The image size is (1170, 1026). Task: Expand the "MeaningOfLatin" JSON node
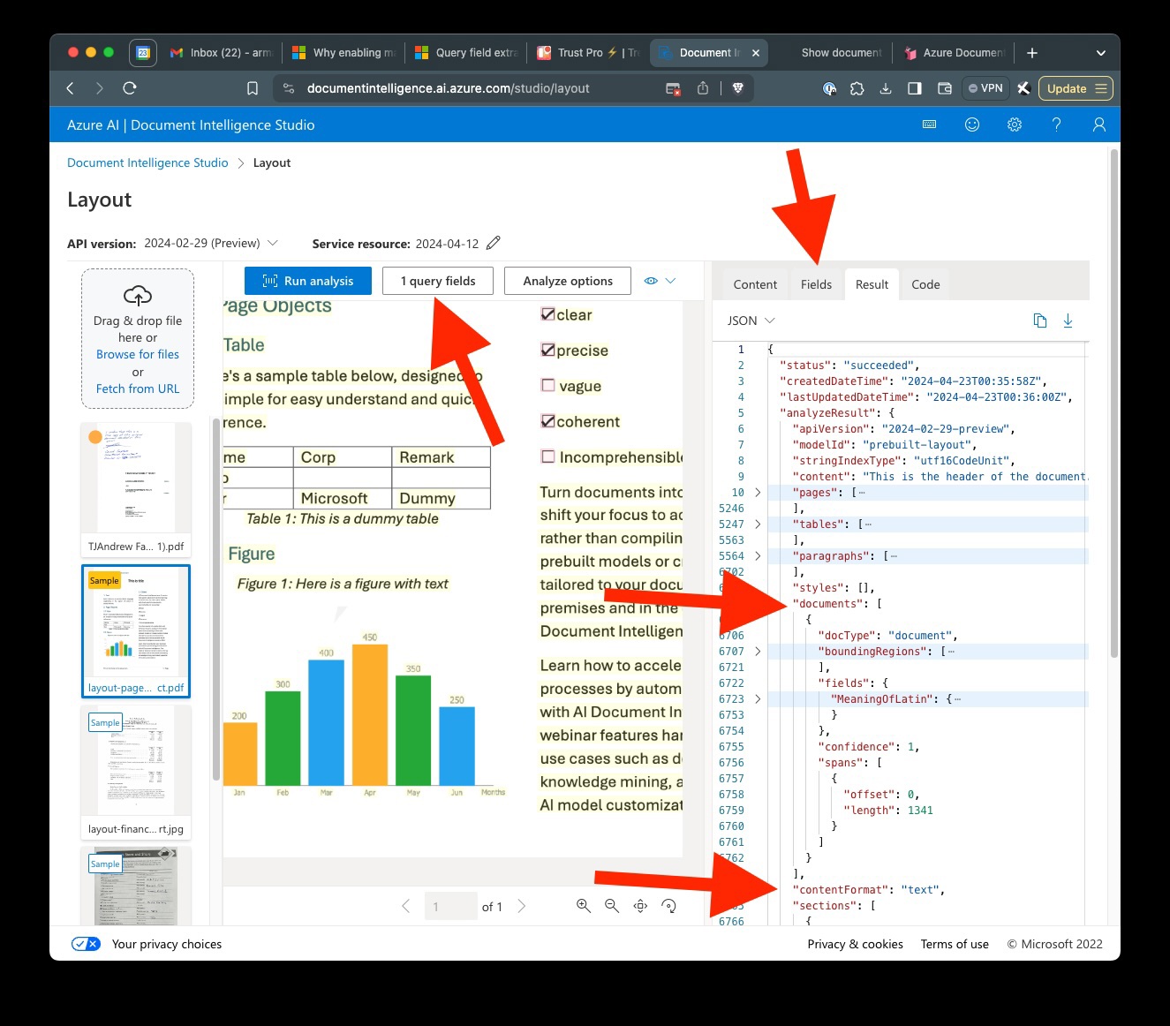click(758, 699)
